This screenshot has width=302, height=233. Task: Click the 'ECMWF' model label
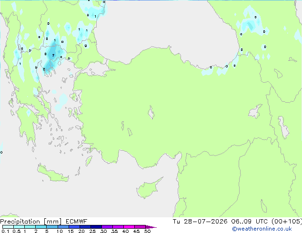(77, 222)
